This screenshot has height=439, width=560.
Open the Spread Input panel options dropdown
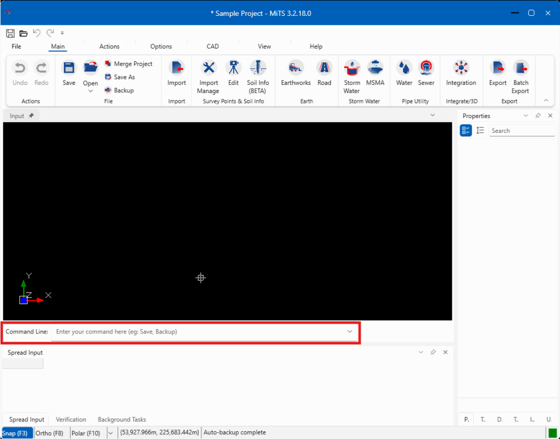tap(421, 352)
